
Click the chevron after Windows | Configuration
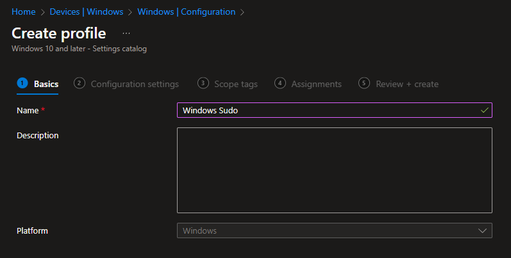(242, 12)
